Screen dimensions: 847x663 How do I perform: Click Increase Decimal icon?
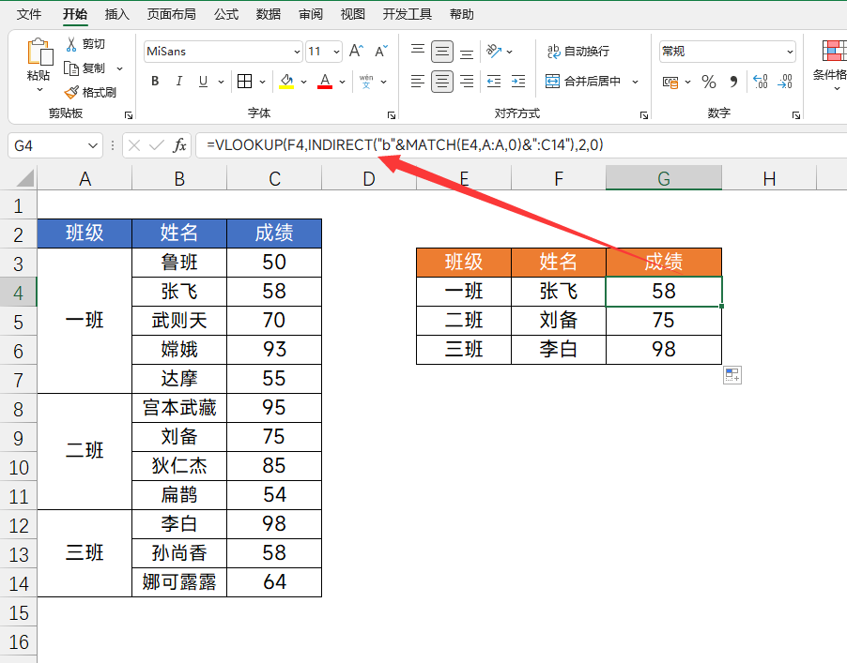tap(760, 82)
